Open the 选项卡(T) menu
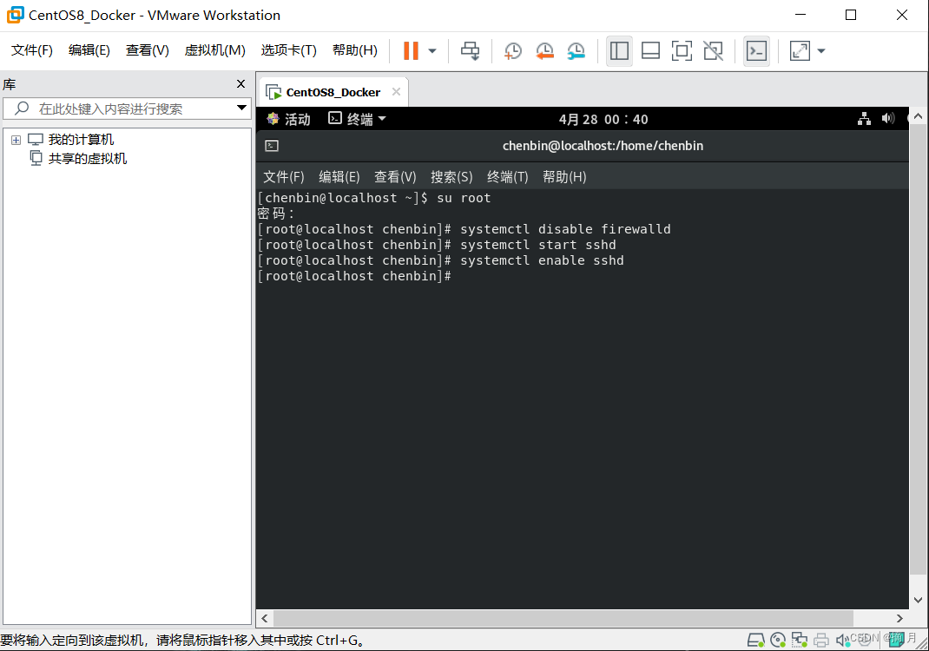This screenshot has width=929, height=651. pyautogui.click(x=288, y=50)
